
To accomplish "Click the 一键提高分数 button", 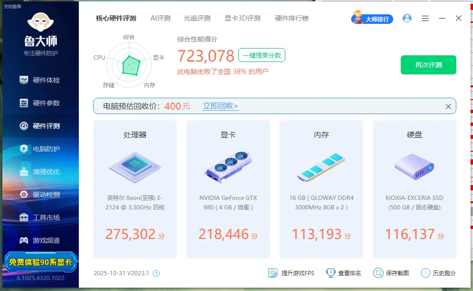I will point(262,55).
